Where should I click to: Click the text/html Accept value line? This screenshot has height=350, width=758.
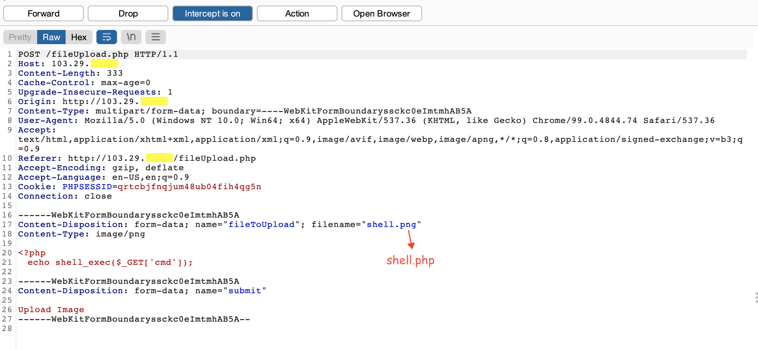coord(380,139)
